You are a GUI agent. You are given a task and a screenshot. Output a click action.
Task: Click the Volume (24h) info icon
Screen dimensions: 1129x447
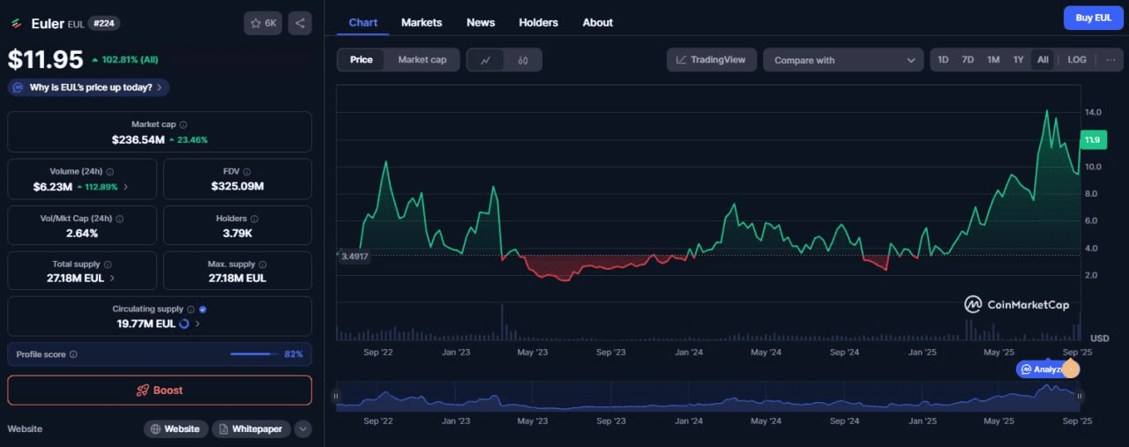click(109, 172)
